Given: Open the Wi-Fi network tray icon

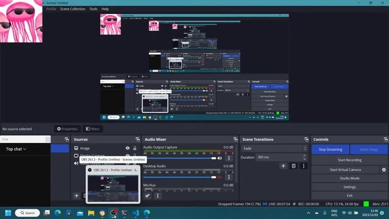Looking at the screenshot, I should (x=344, y=213).
